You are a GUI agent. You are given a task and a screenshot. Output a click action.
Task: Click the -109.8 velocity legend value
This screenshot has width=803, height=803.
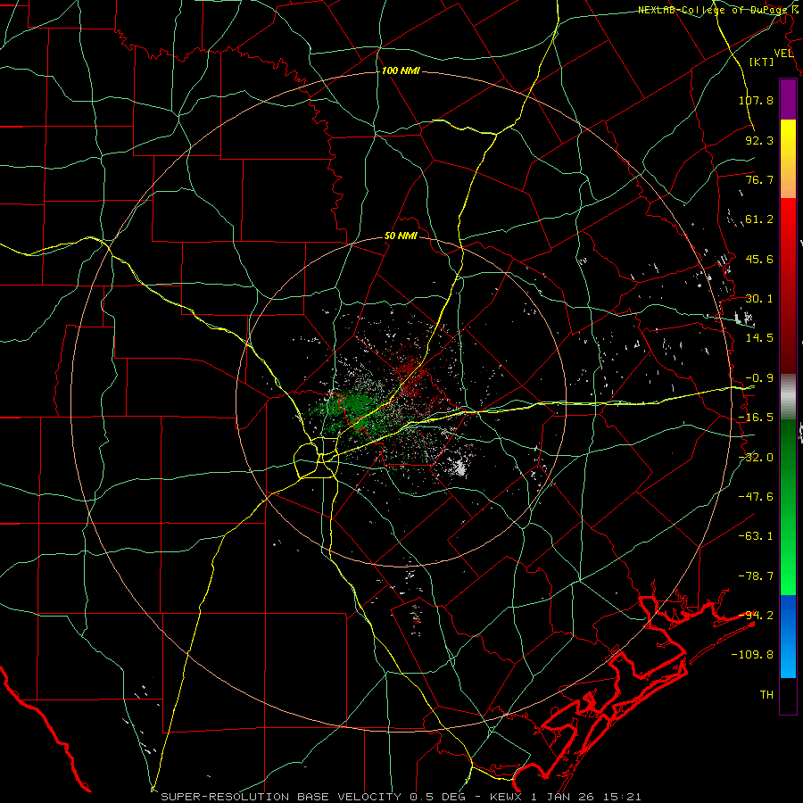click(752, 655)
